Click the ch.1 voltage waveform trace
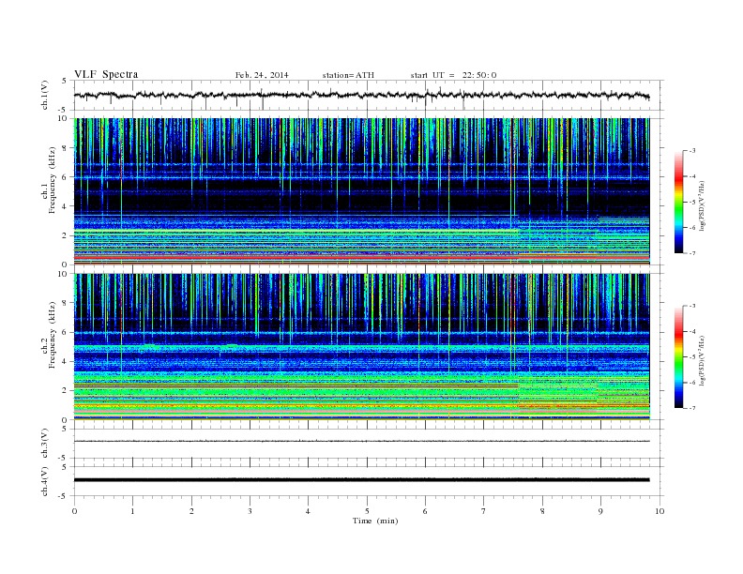The image size is (743, 574). click(361, 95)
